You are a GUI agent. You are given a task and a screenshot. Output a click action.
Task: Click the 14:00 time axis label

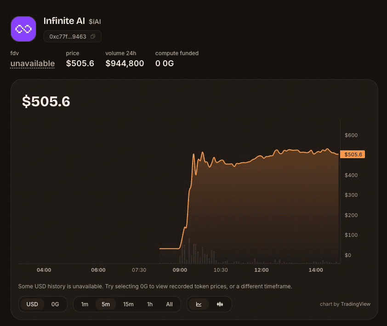[316, 270]
